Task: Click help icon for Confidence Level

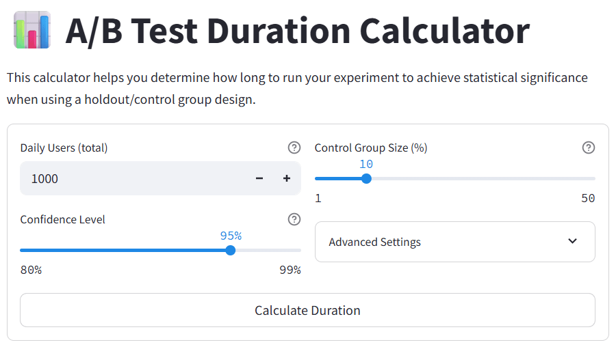Action: tap(294, 219)
